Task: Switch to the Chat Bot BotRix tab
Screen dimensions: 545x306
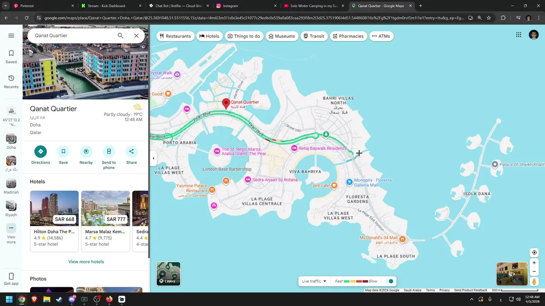Action: 179,6
